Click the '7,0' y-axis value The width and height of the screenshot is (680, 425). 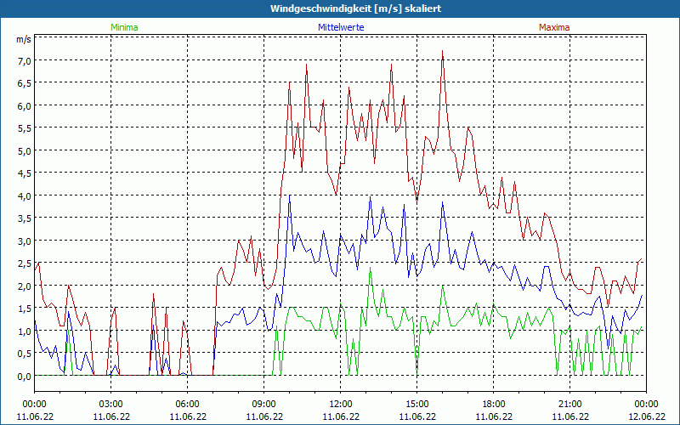coord(25,61)
